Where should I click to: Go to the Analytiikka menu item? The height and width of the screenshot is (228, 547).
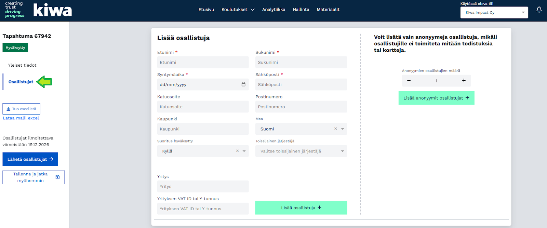273,10
